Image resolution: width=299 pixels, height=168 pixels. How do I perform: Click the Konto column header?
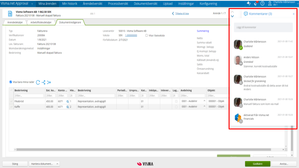tap(63, 90)
